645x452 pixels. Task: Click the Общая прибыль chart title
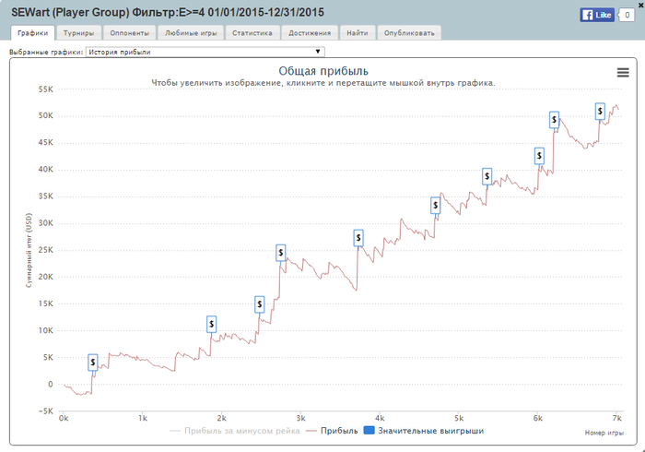pos(323,71)
